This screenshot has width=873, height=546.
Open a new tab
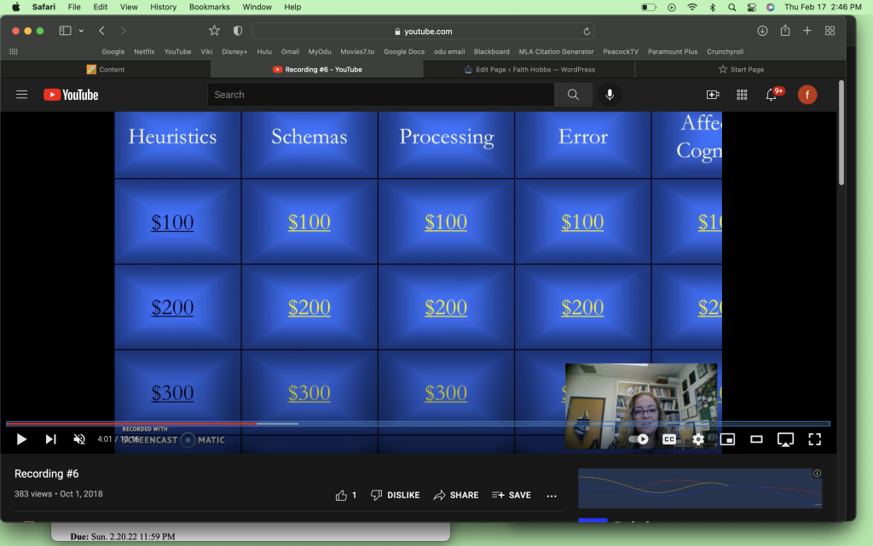pos(807,31)
